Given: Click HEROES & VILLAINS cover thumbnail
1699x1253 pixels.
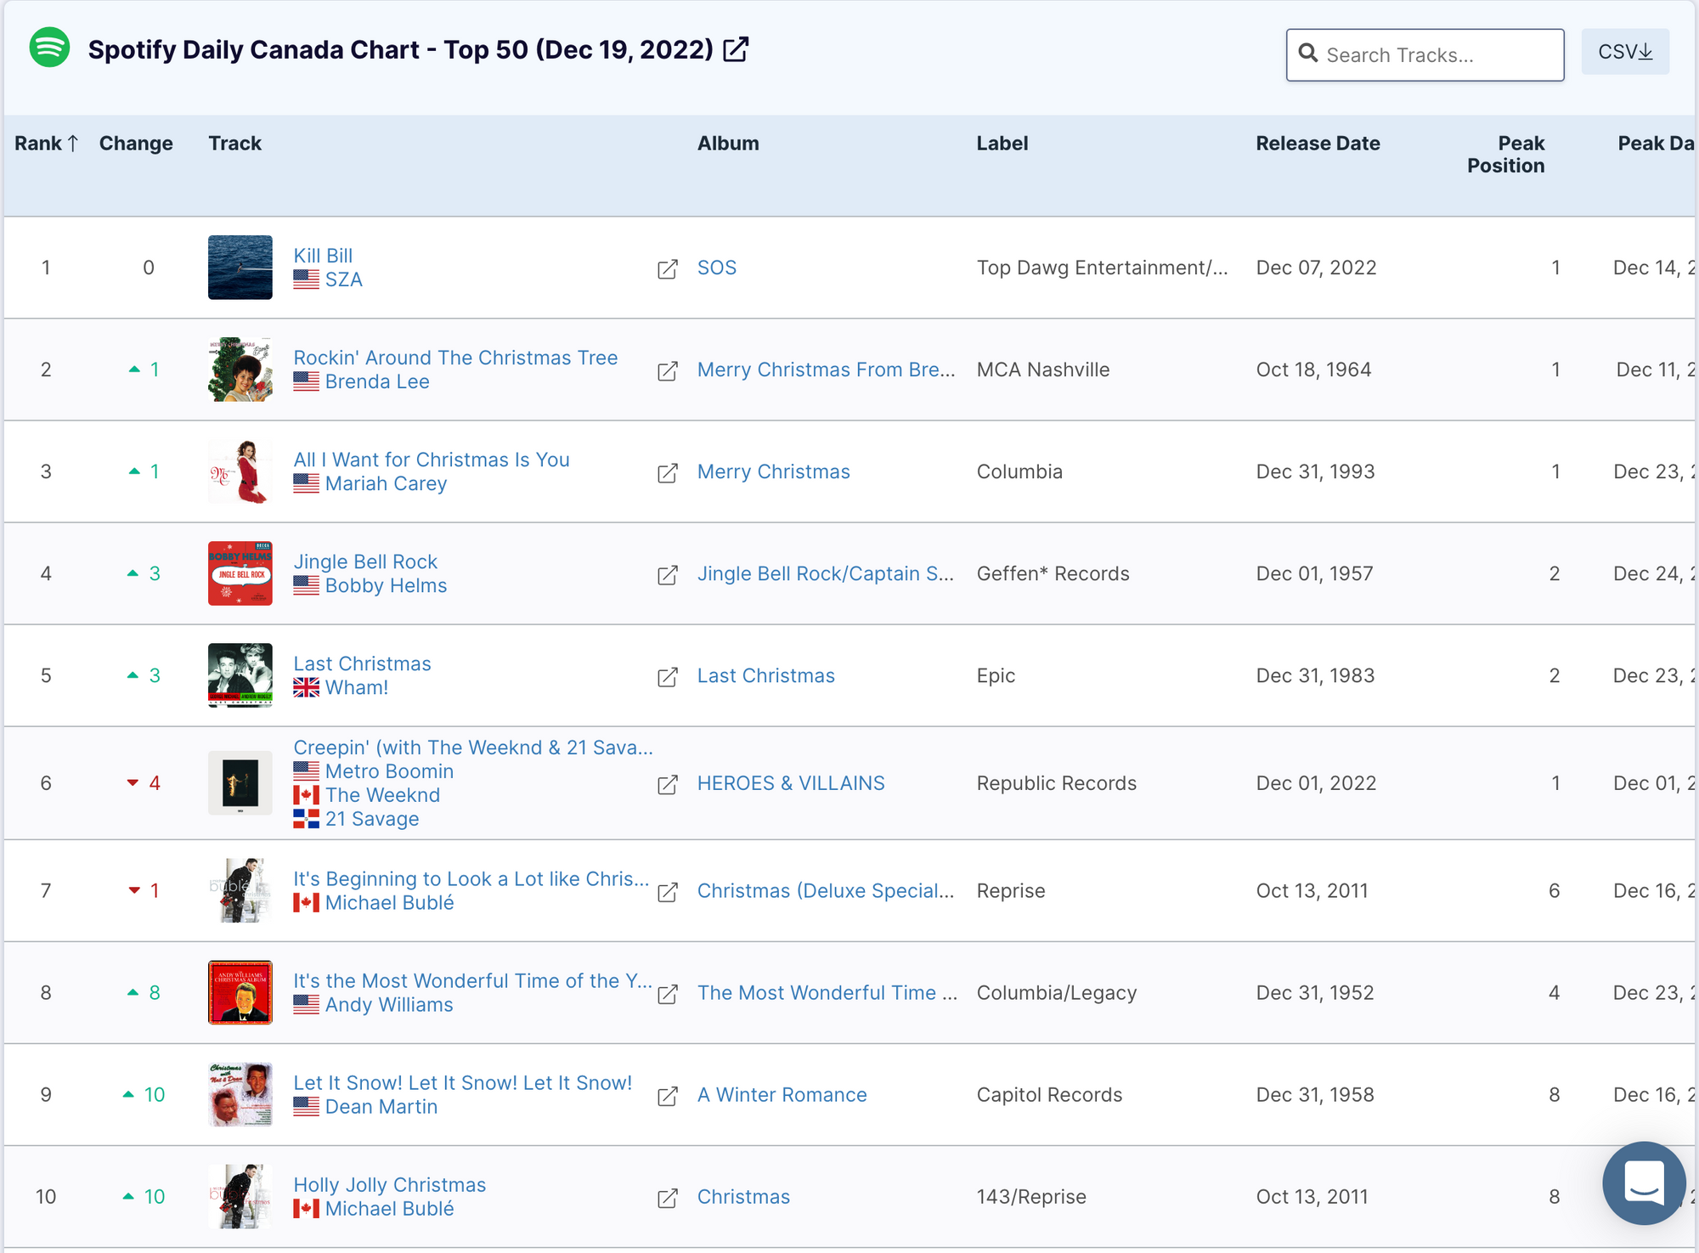Looking at the screenshot, I should [240, 783].
